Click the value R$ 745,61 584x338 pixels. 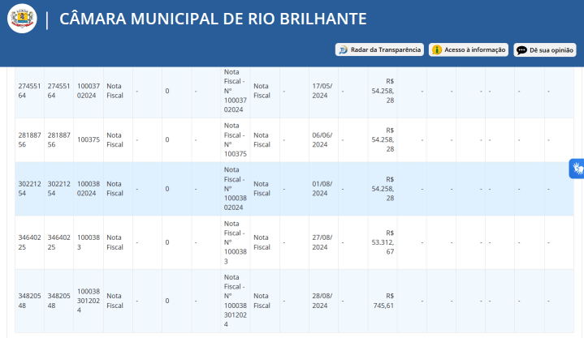(x=383, y=301)
